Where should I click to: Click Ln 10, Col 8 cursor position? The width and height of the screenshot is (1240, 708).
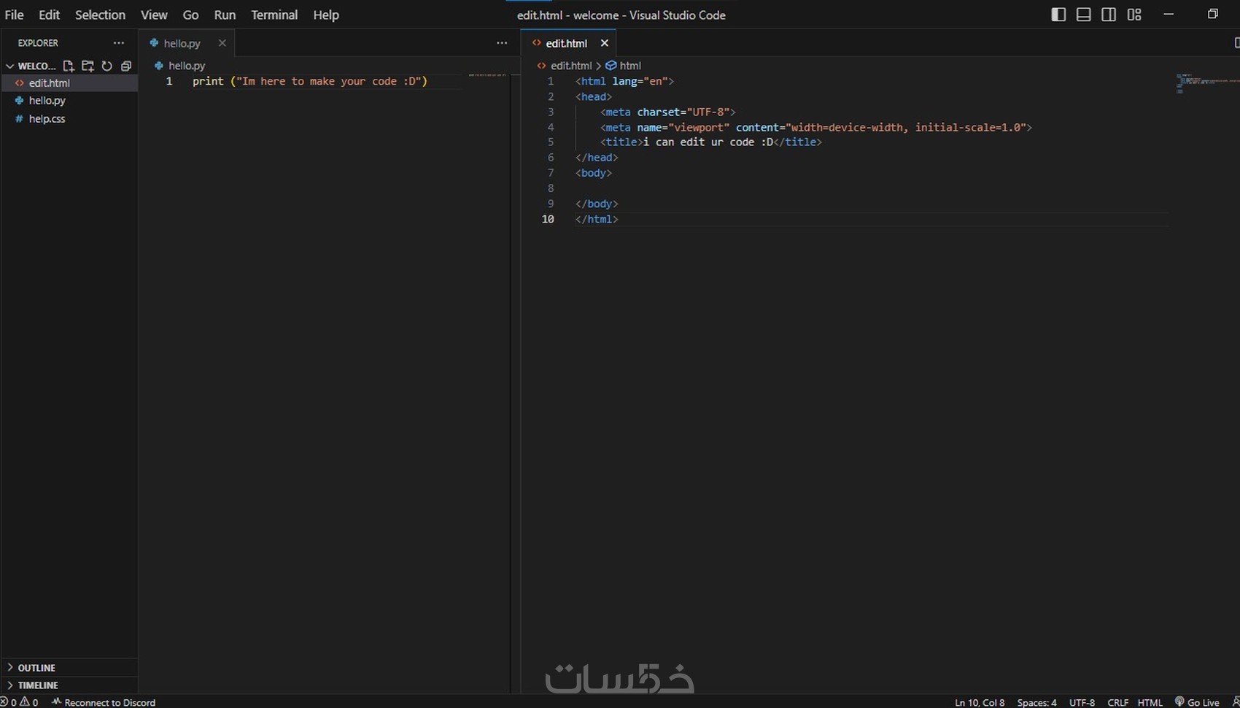click(979, 702)
